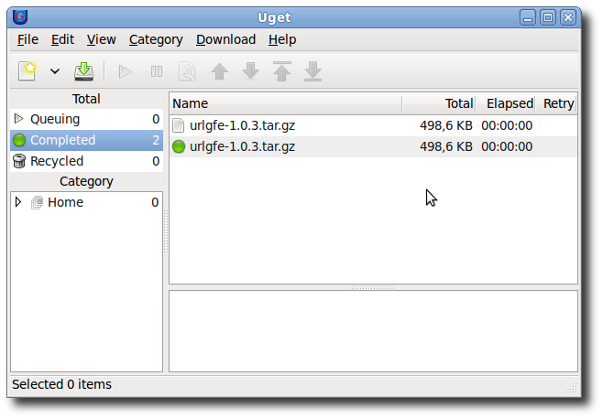Viewport: 603px width, 419px height.
Task: Select the Queuing status row
Action: 86,119
